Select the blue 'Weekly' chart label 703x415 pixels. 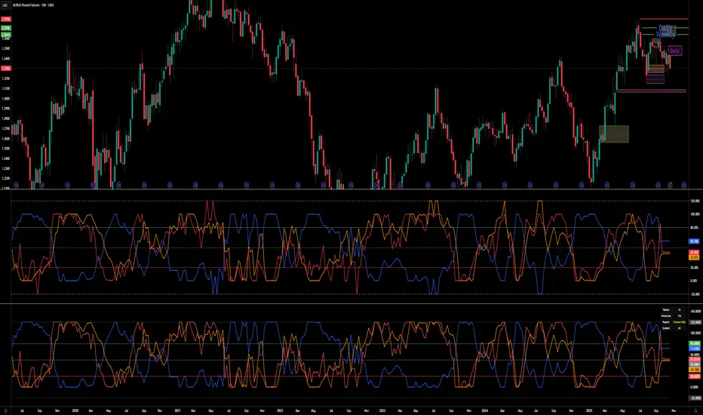(665, 35)
